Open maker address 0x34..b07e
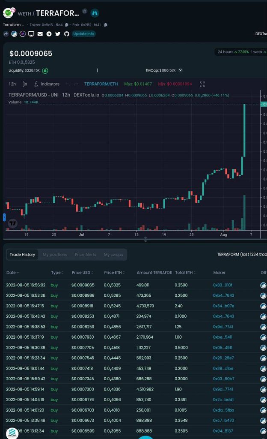 pos(223,306)
